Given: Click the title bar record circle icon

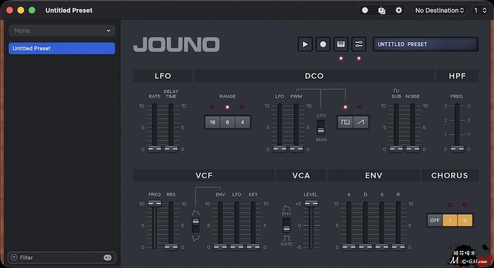Looking at the screenshot, I should pyautogui.click(x=365, y=10).
